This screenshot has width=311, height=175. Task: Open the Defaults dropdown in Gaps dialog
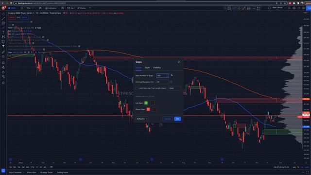(142, 119)
